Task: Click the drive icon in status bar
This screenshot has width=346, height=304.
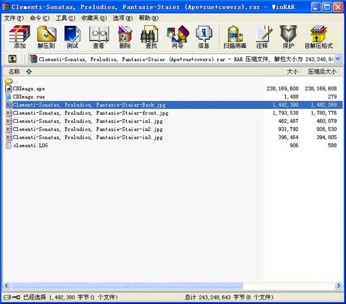Action: 7,298
